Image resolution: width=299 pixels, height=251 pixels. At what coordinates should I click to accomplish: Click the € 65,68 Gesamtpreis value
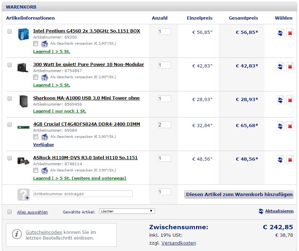pyautogui.click(x=247, y=126)
